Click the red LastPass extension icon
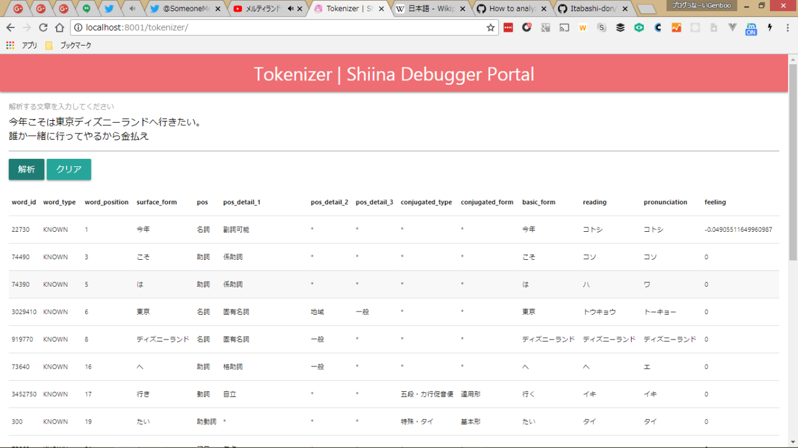 click(508, 28)
